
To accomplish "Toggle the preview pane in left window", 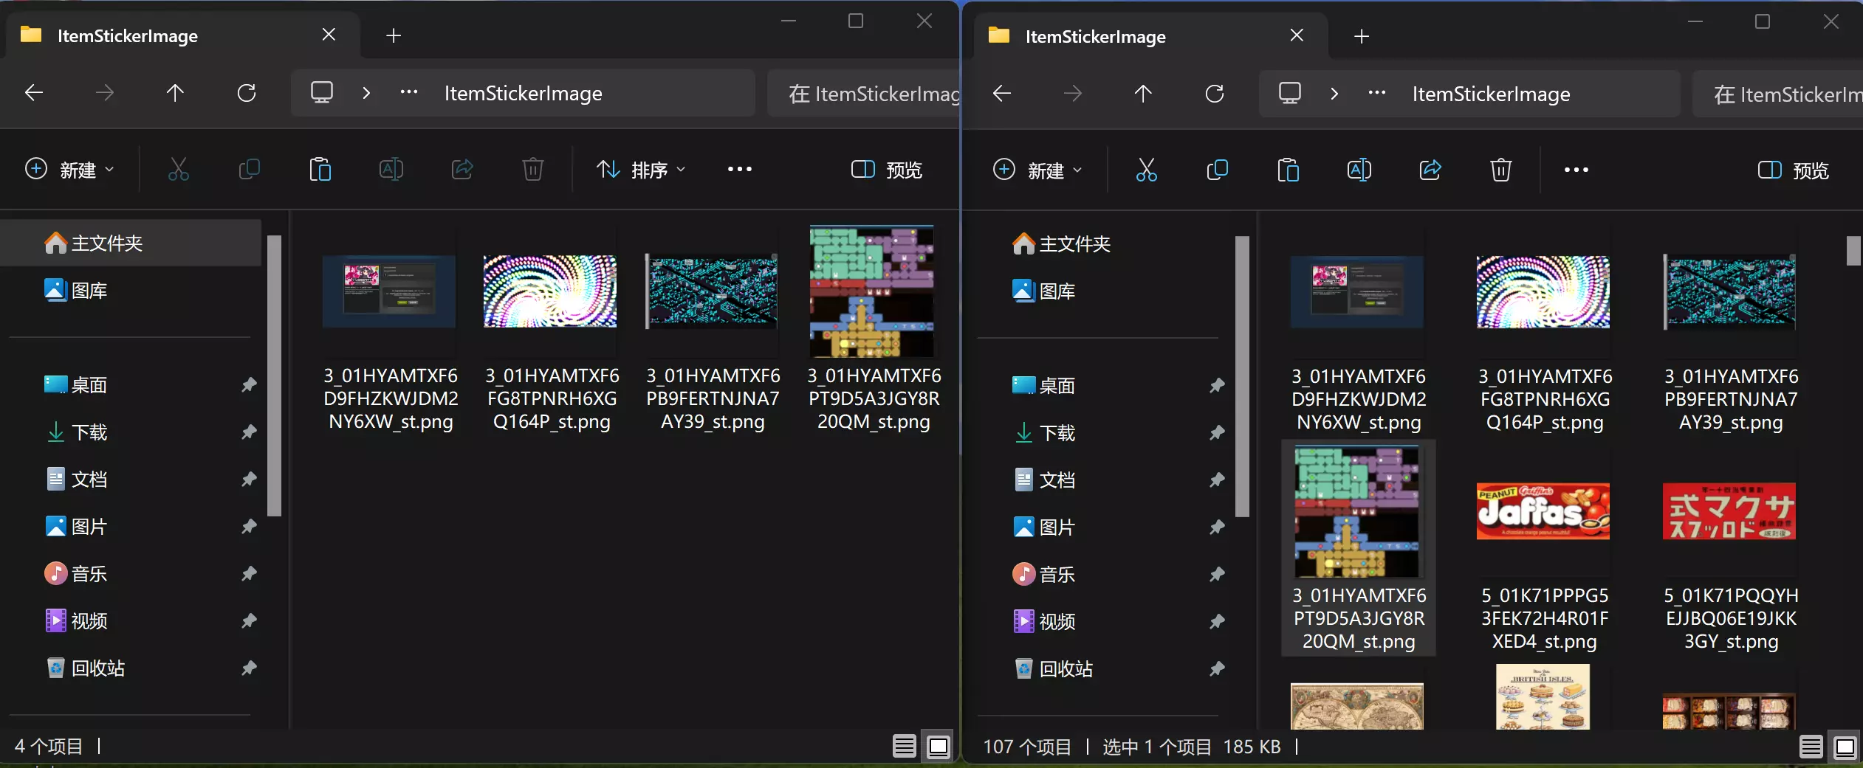I will pyautogui.click(x=887, y=170).
